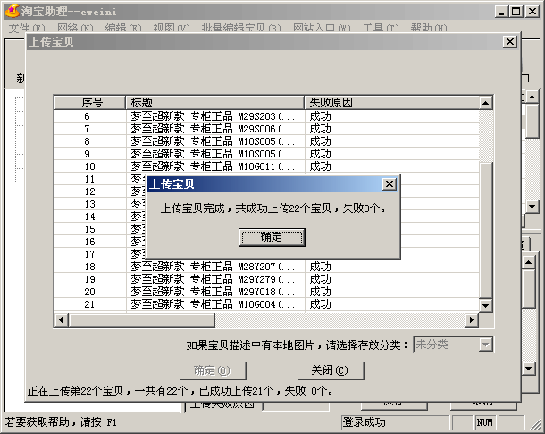Select row 7 titled M29S006
Screen dimensions: 545x434
(x=266, y=129)
